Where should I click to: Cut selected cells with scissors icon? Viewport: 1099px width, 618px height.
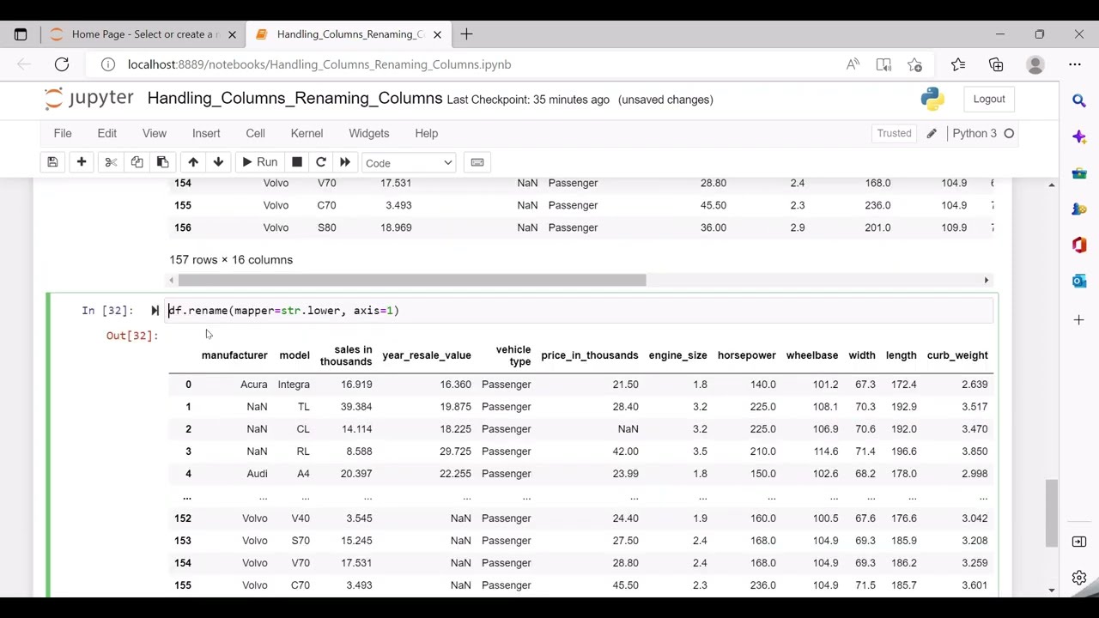[x=111, y=162]
